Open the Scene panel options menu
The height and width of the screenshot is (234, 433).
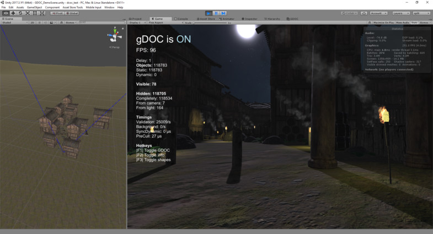(x=124, y=19)
